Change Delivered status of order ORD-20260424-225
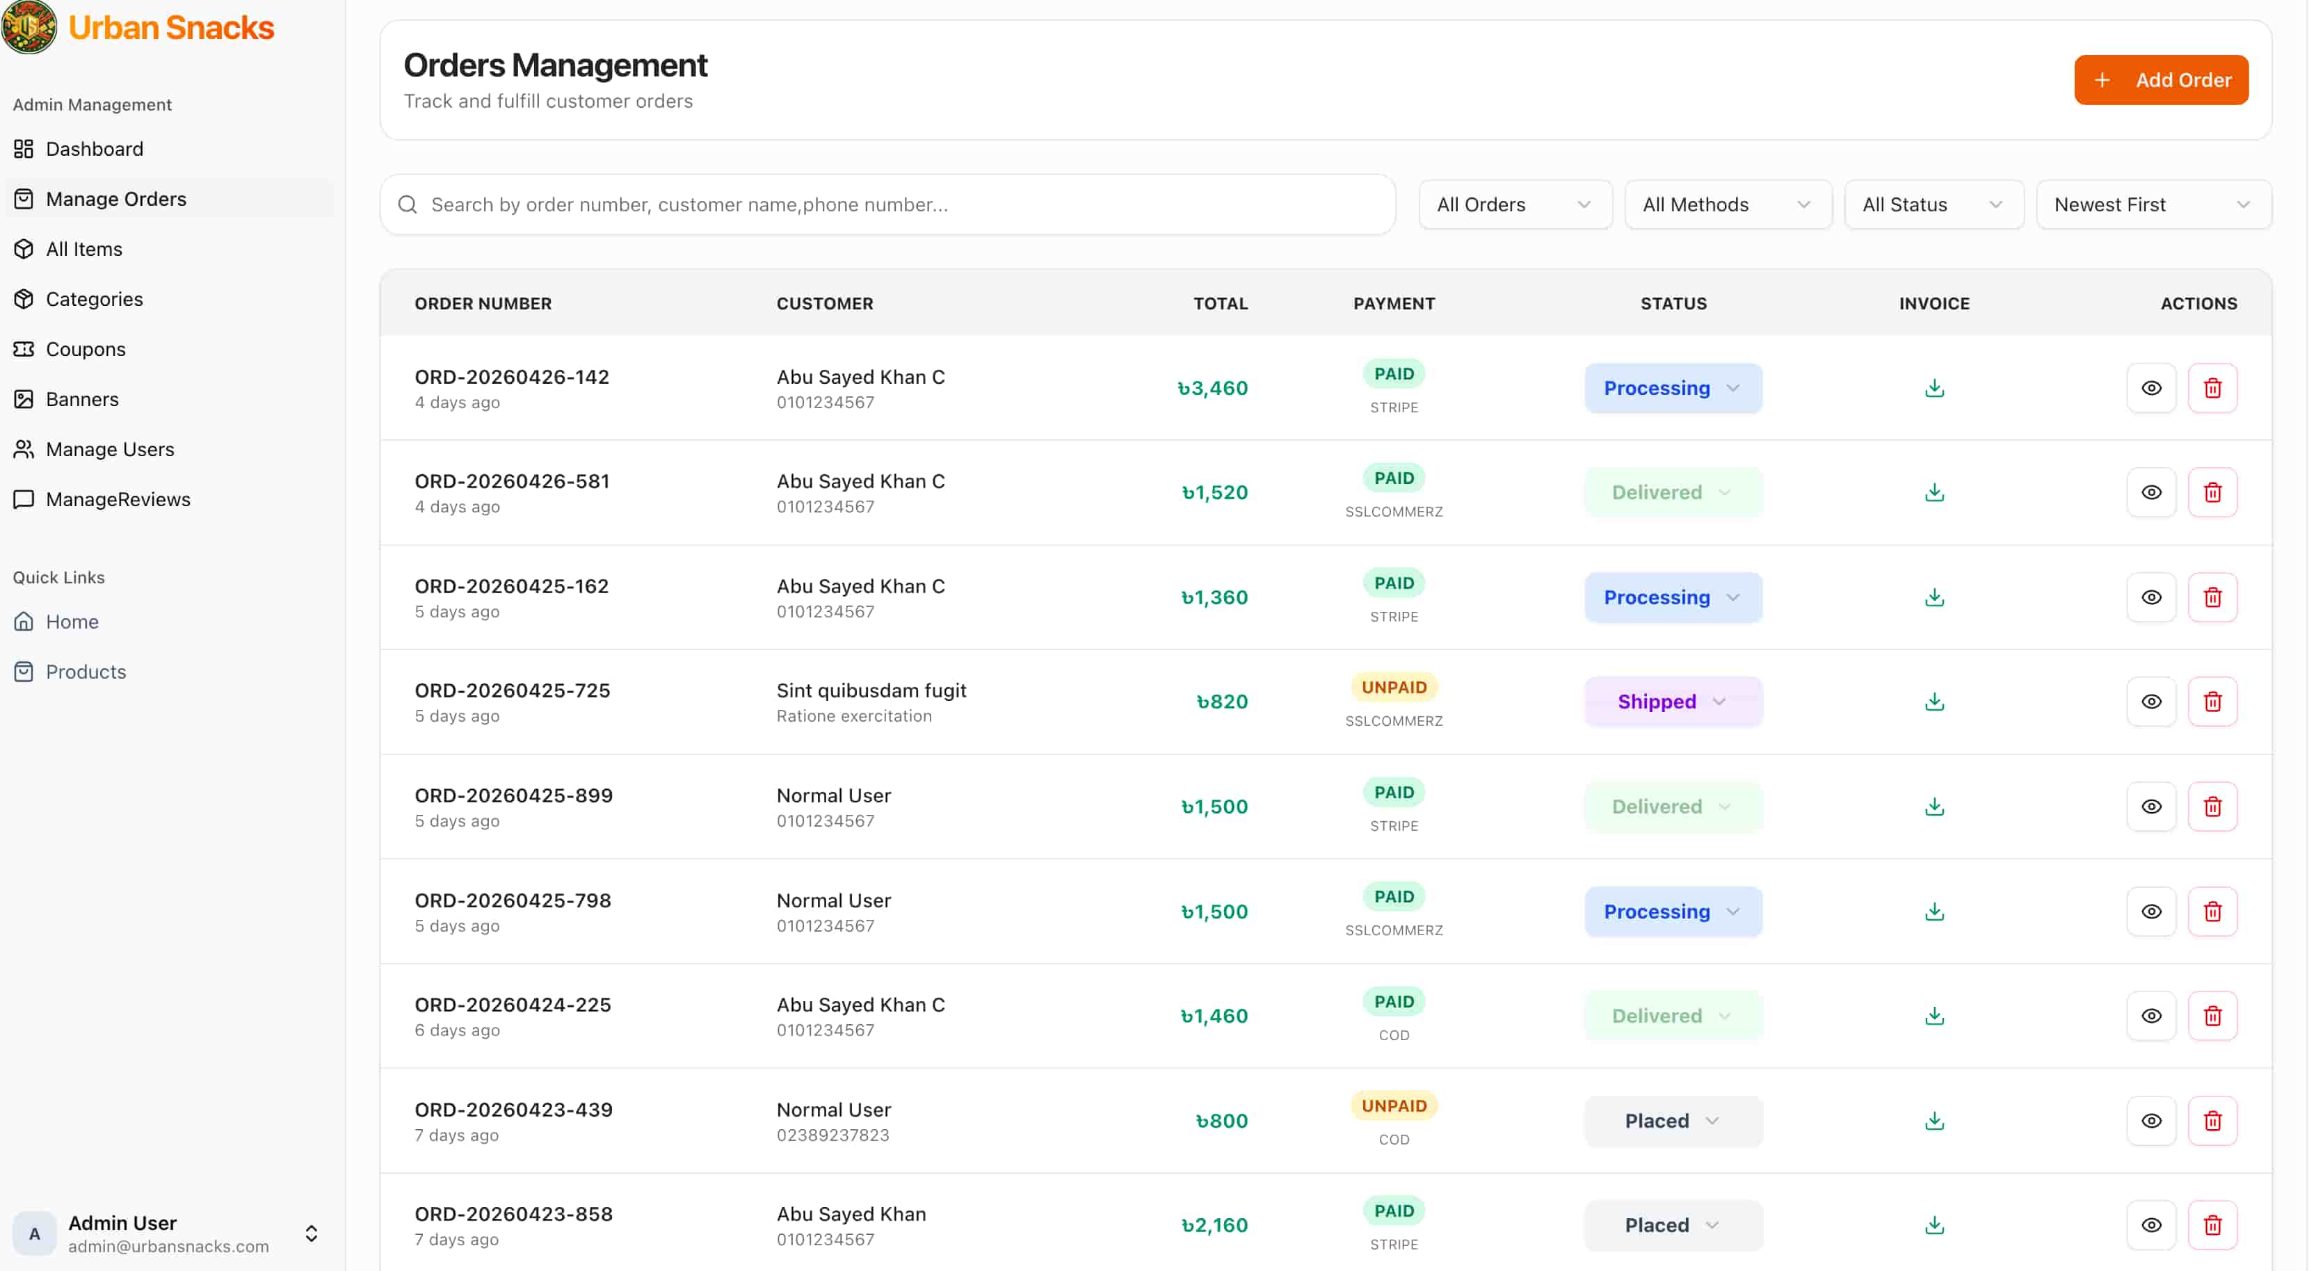Screen dimensions: 2309x1271 (x=1673, y=1016)
